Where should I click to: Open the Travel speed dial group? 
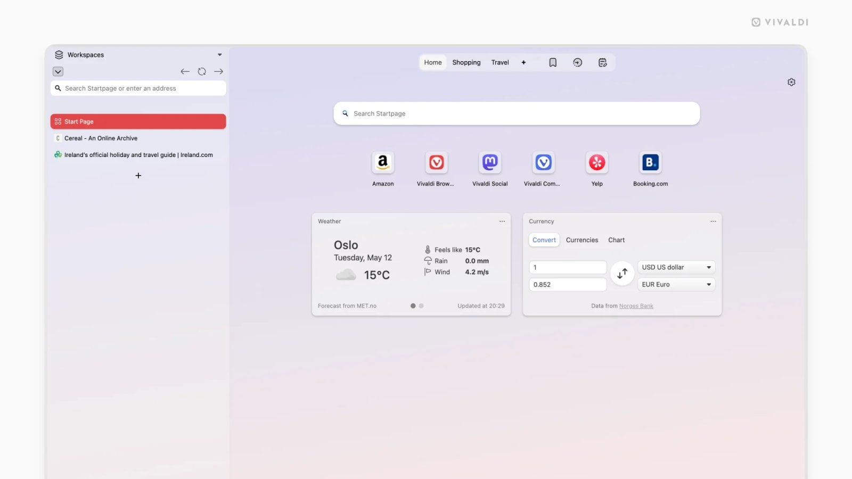coord(500,62)
